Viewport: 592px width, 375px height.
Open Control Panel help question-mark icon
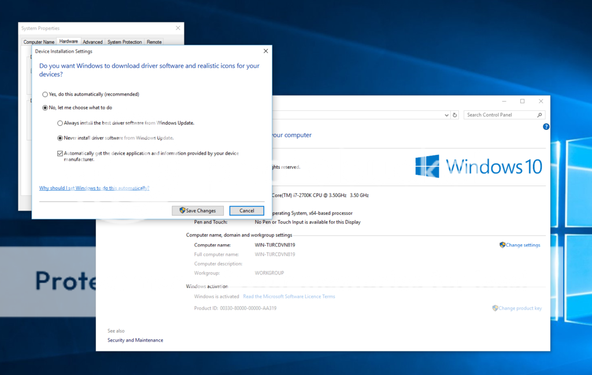[546, 127]
